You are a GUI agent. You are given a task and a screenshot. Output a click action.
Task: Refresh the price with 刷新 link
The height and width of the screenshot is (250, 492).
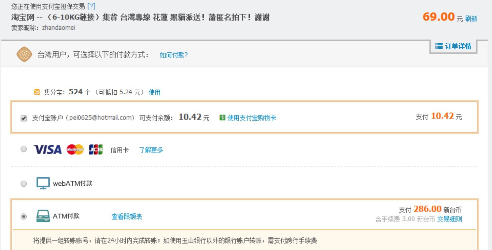[x=471, y=19]
